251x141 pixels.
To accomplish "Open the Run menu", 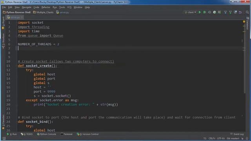I will pyautogui.click(x=55, y=7).
